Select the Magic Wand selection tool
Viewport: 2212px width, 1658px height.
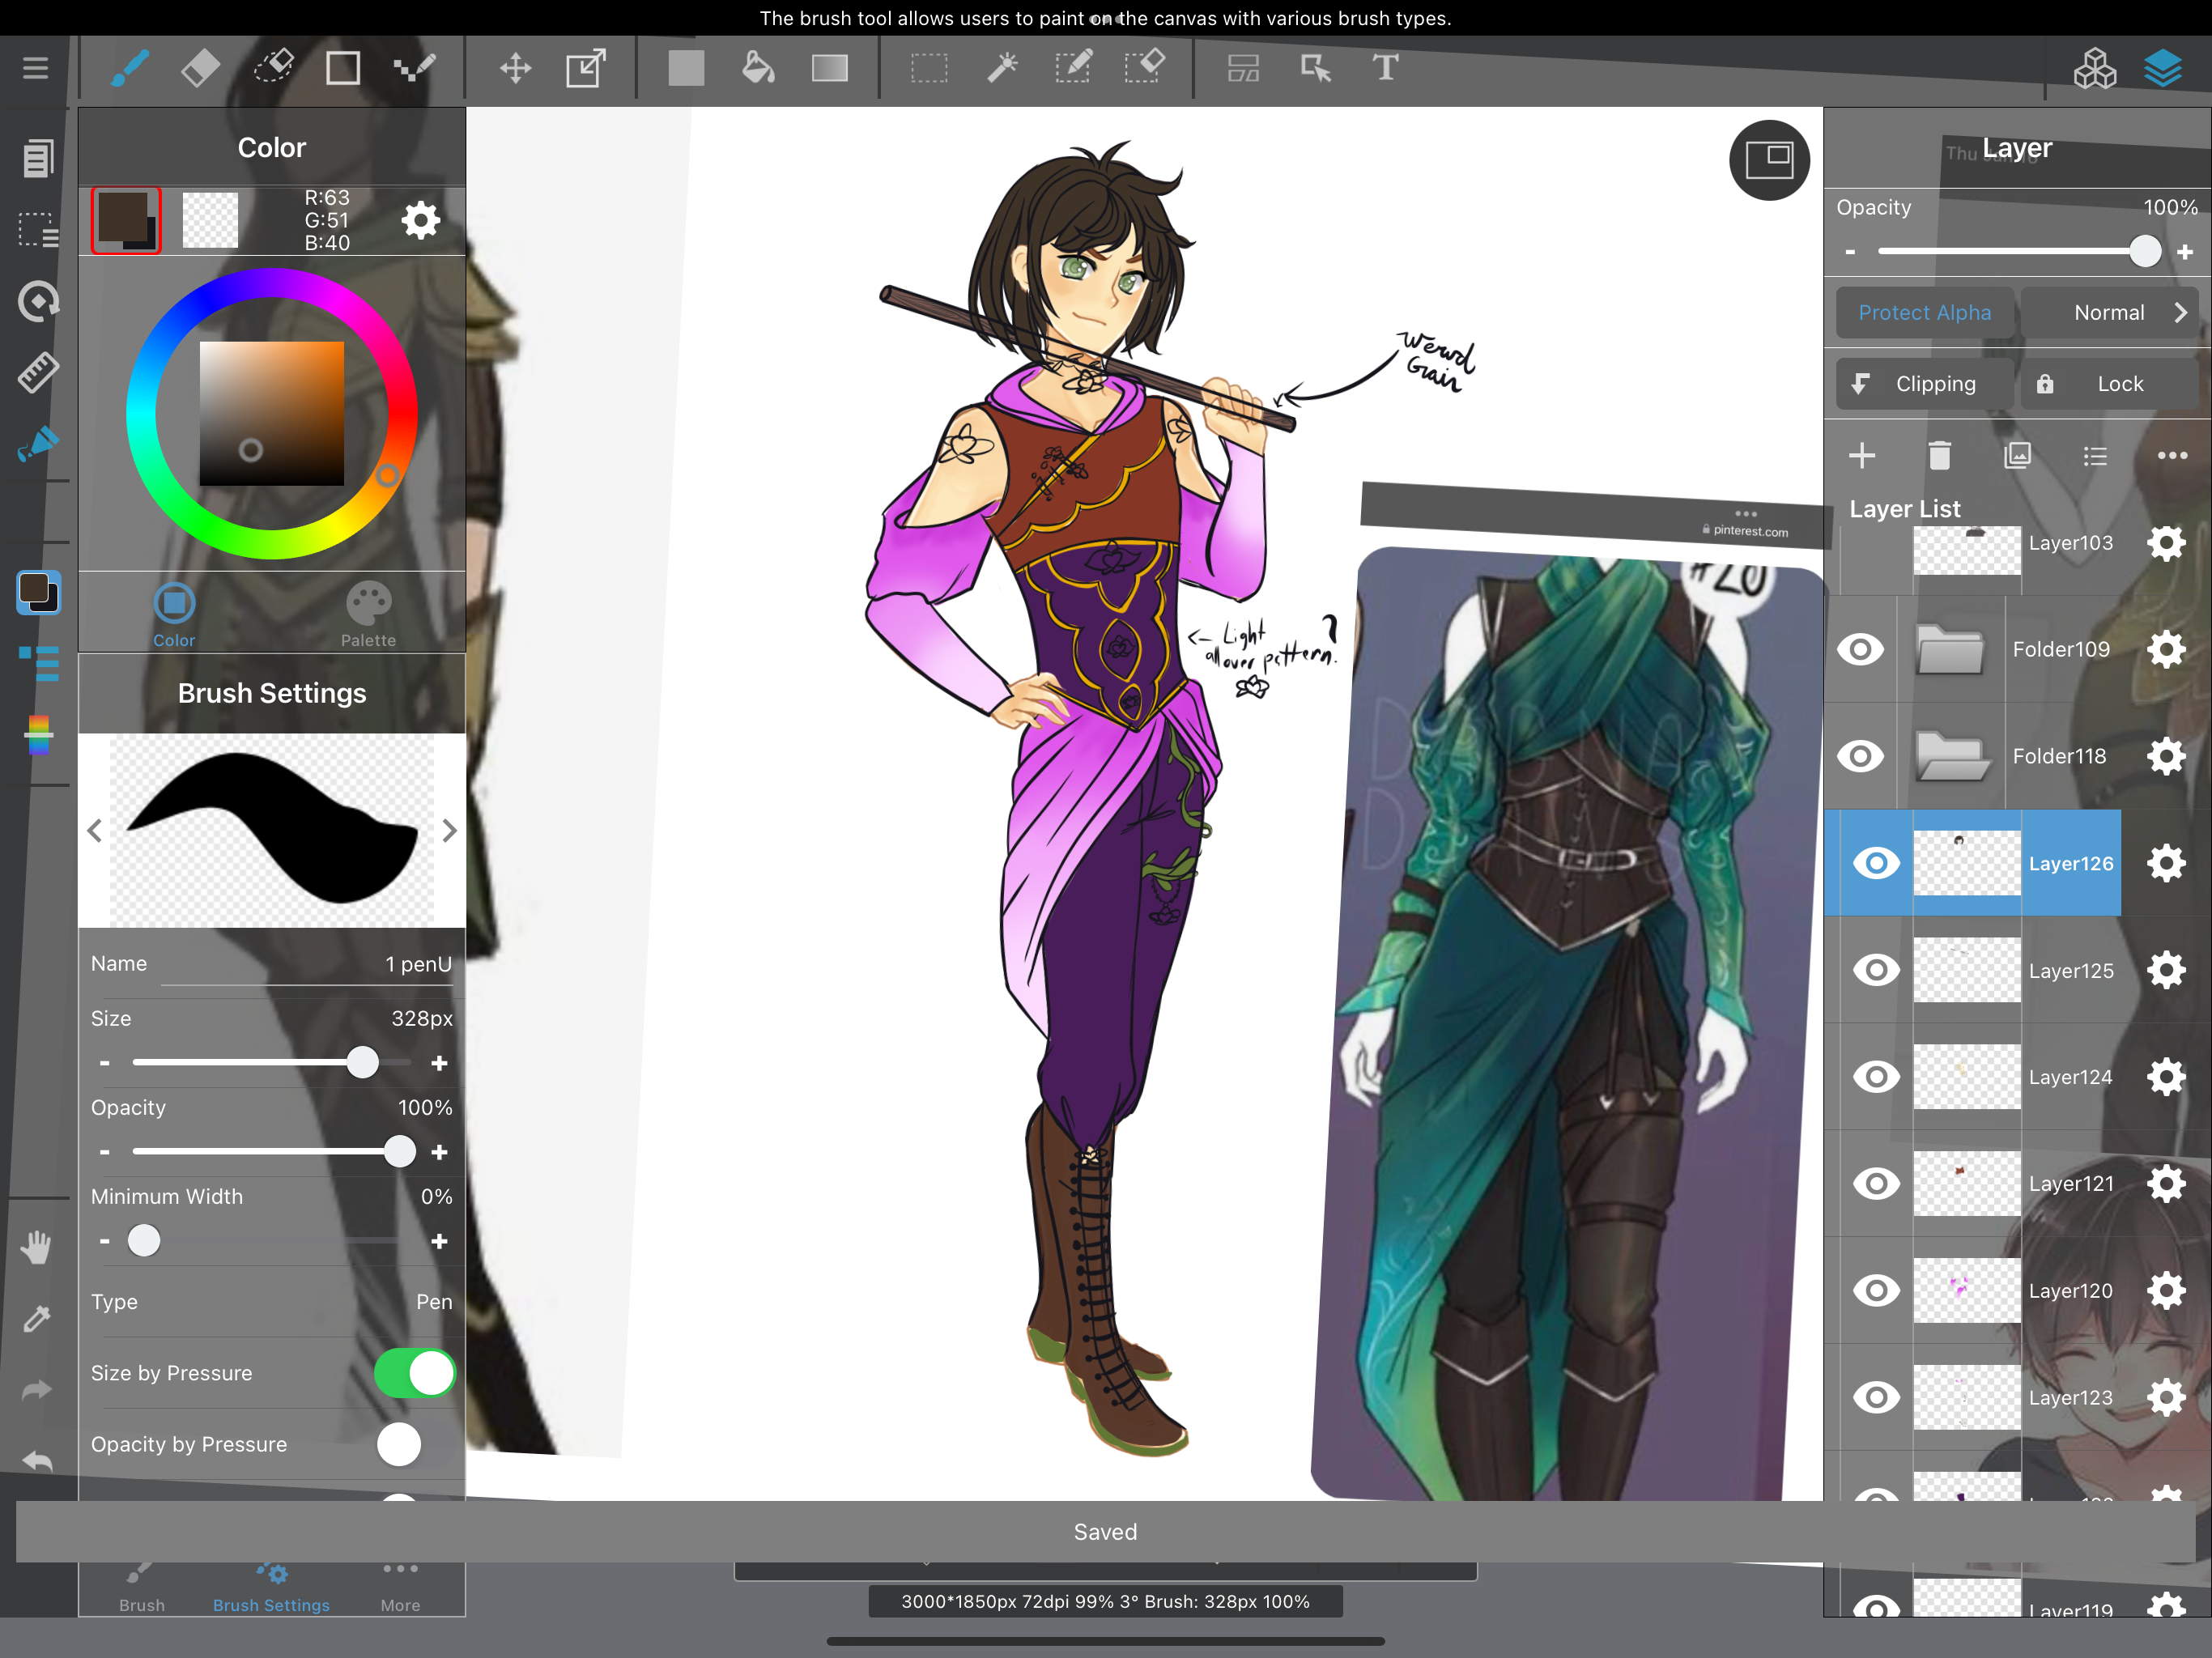[x=1002, y=68]
